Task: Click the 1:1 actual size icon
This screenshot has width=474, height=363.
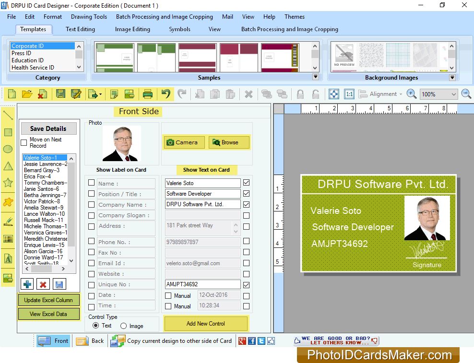Action: (349, 94)
